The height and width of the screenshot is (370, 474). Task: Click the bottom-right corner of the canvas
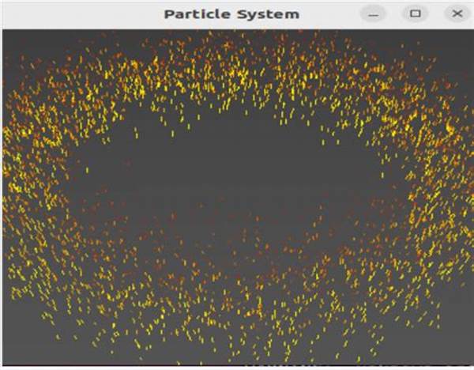(468, 362)
